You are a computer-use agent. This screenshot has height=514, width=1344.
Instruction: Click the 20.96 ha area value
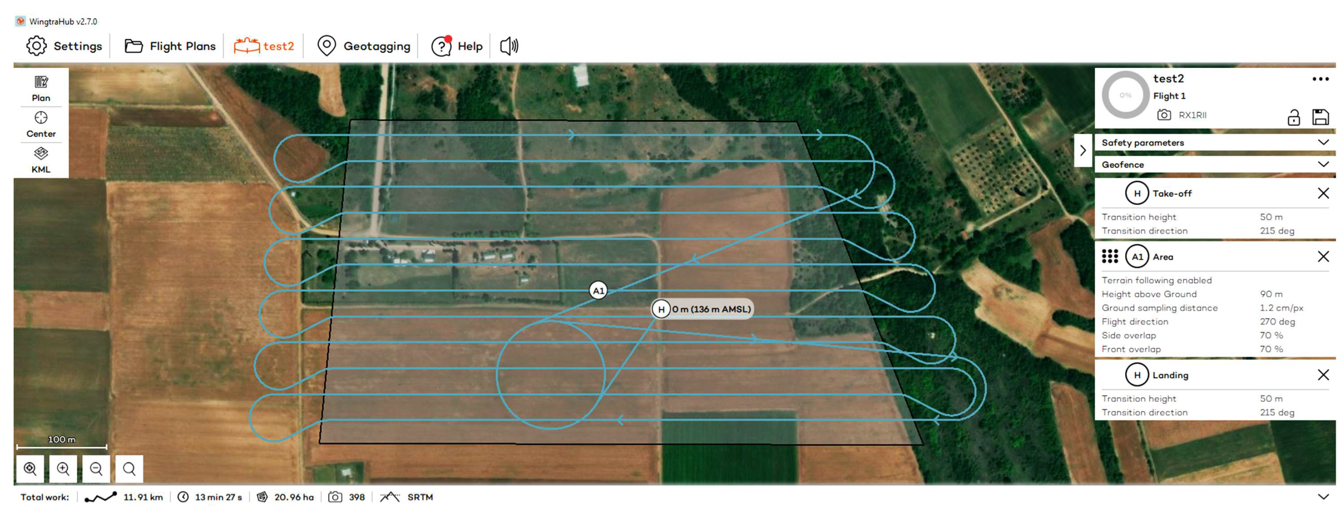coord(294,497)
